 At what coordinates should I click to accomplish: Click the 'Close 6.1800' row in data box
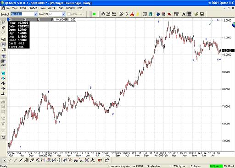18,40
